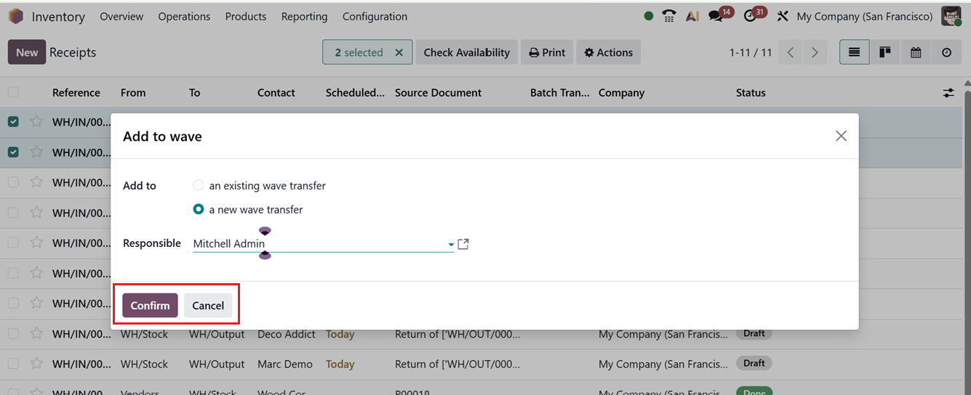Open the Operations menu
971x395 pixels.
184,16
